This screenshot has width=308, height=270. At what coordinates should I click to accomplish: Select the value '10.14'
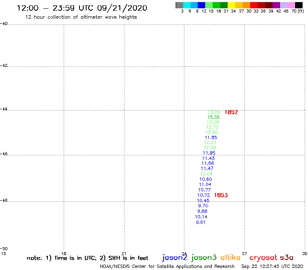point(201,217)
